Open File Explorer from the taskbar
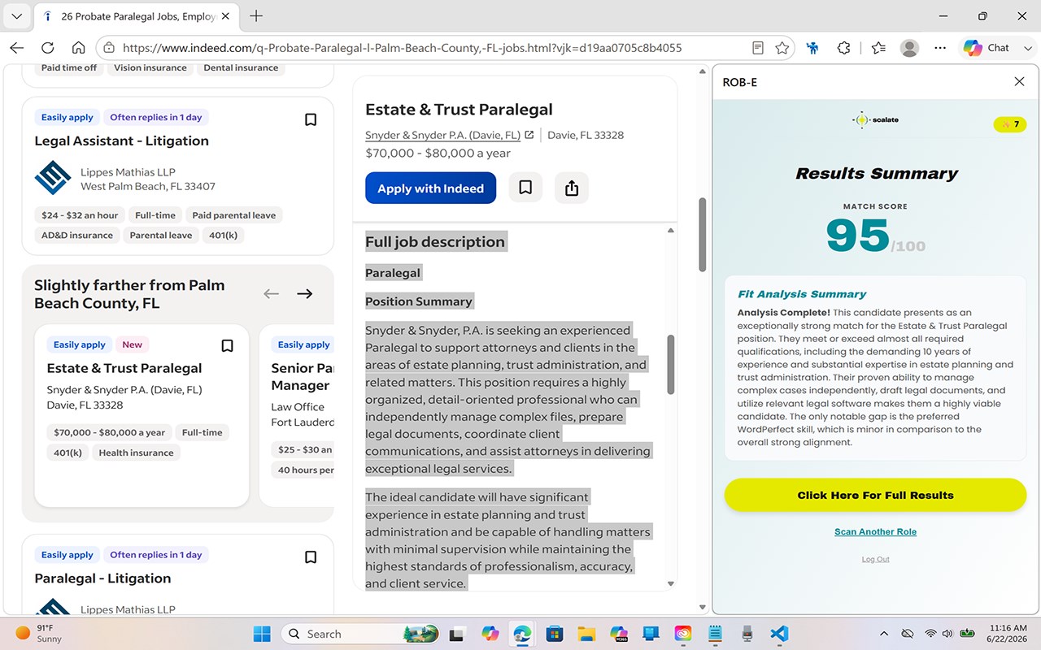The width and height of the screenshot is (1041, 650). pyautogui.click(x=586, y=634)
